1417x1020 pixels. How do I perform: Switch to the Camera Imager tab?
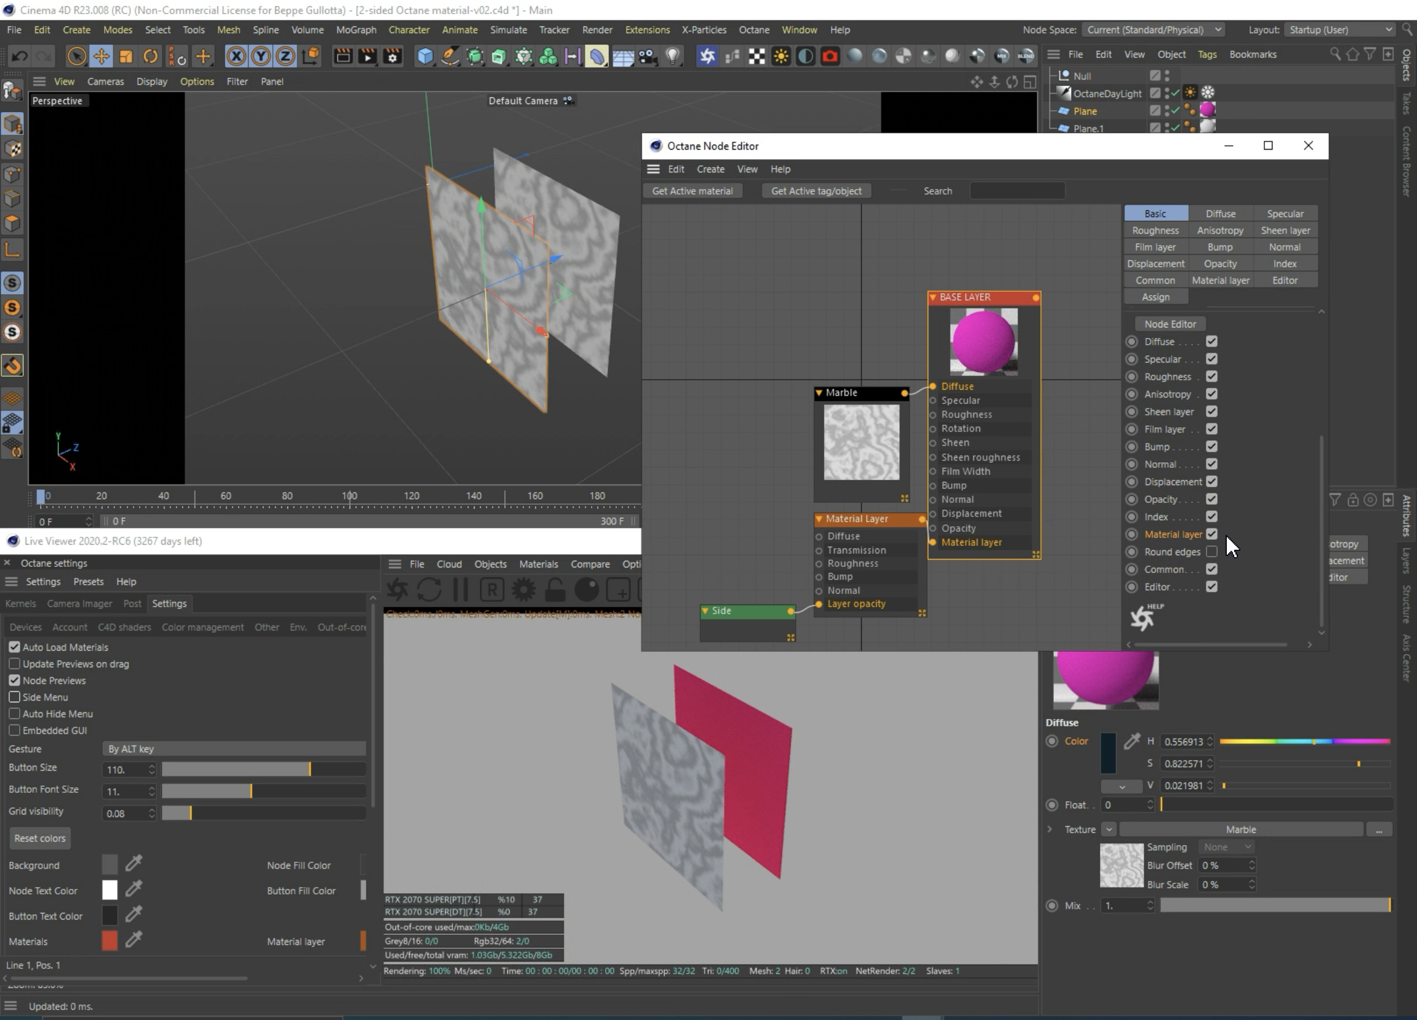79,603
